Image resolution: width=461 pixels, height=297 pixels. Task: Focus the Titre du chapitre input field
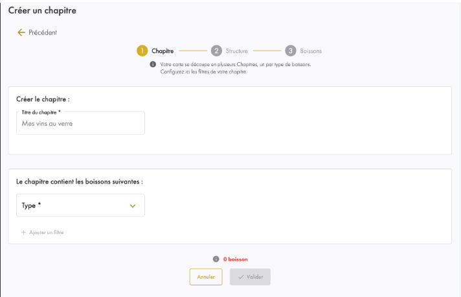(x=80, y=123)
